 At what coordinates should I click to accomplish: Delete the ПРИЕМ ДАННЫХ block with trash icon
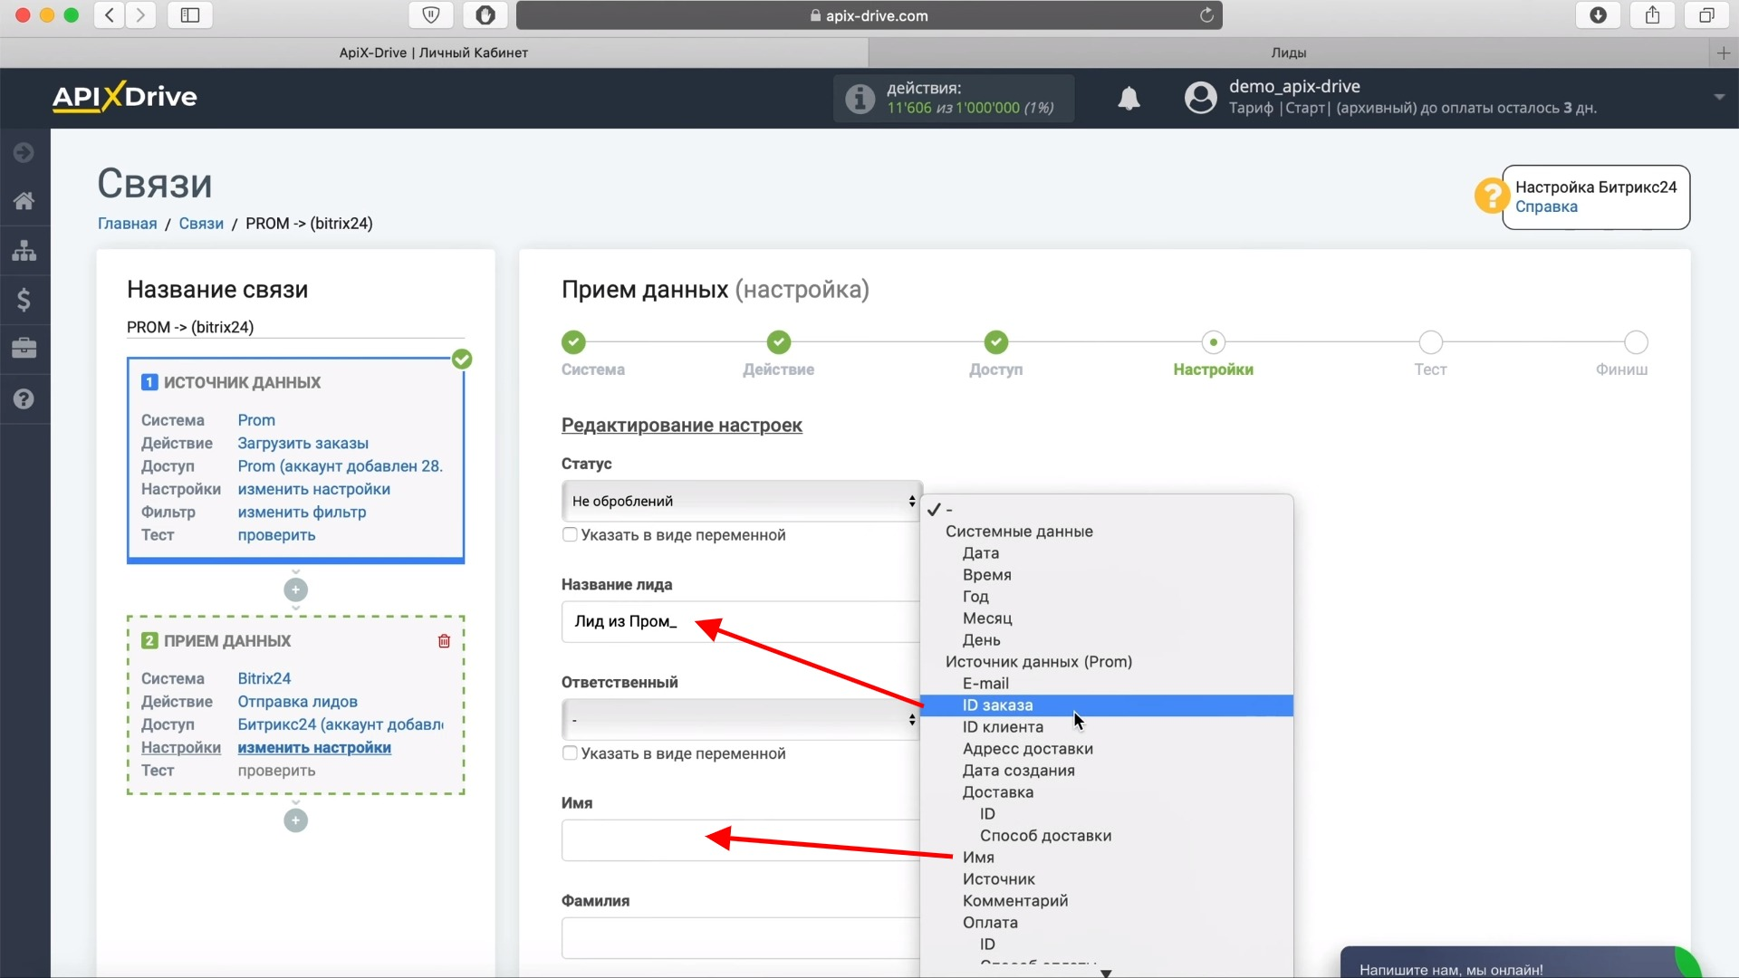tap(444, 641)
